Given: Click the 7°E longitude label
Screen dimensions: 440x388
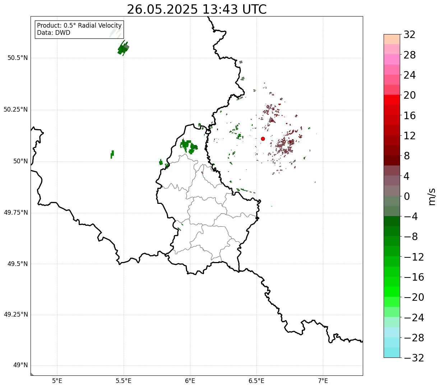Looking at the screenshot, I should [323, 381].
